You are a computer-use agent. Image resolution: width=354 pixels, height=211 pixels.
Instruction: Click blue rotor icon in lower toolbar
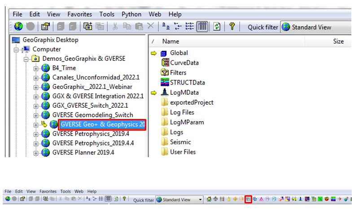tap(255, 199)
